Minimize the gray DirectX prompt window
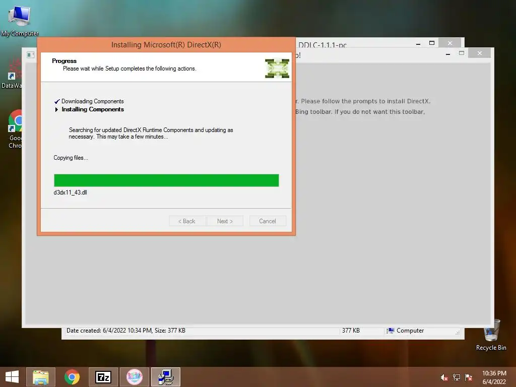 [x=448, y=53]
